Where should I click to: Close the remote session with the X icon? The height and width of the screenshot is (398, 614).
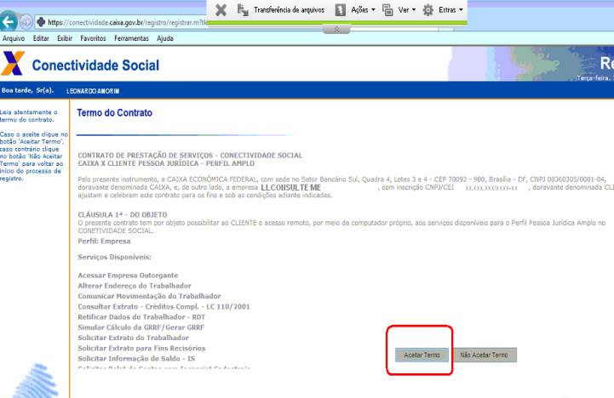[221, 9]
